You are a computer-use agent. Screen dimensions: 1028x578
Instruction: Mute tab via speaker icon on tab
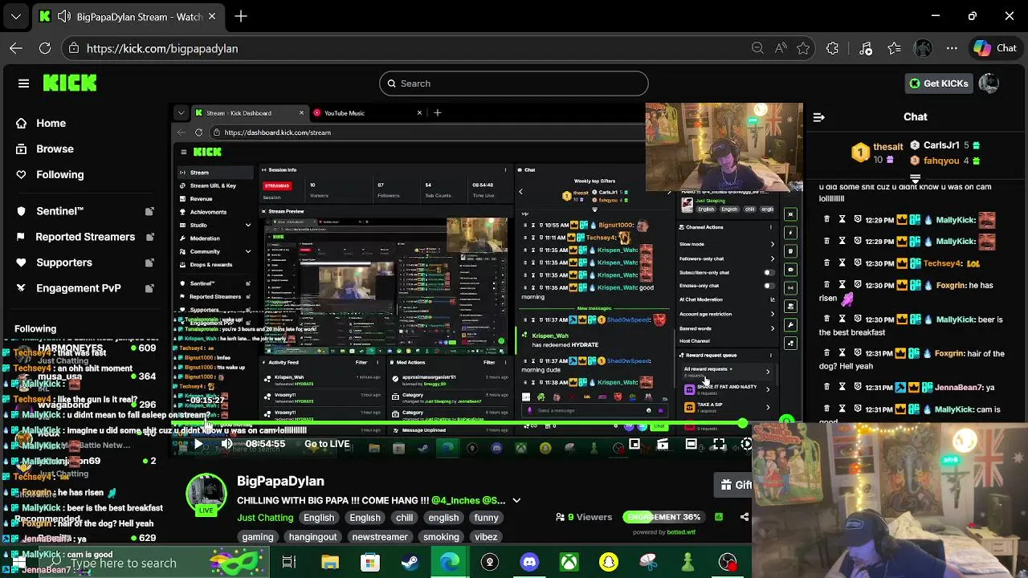64,16
